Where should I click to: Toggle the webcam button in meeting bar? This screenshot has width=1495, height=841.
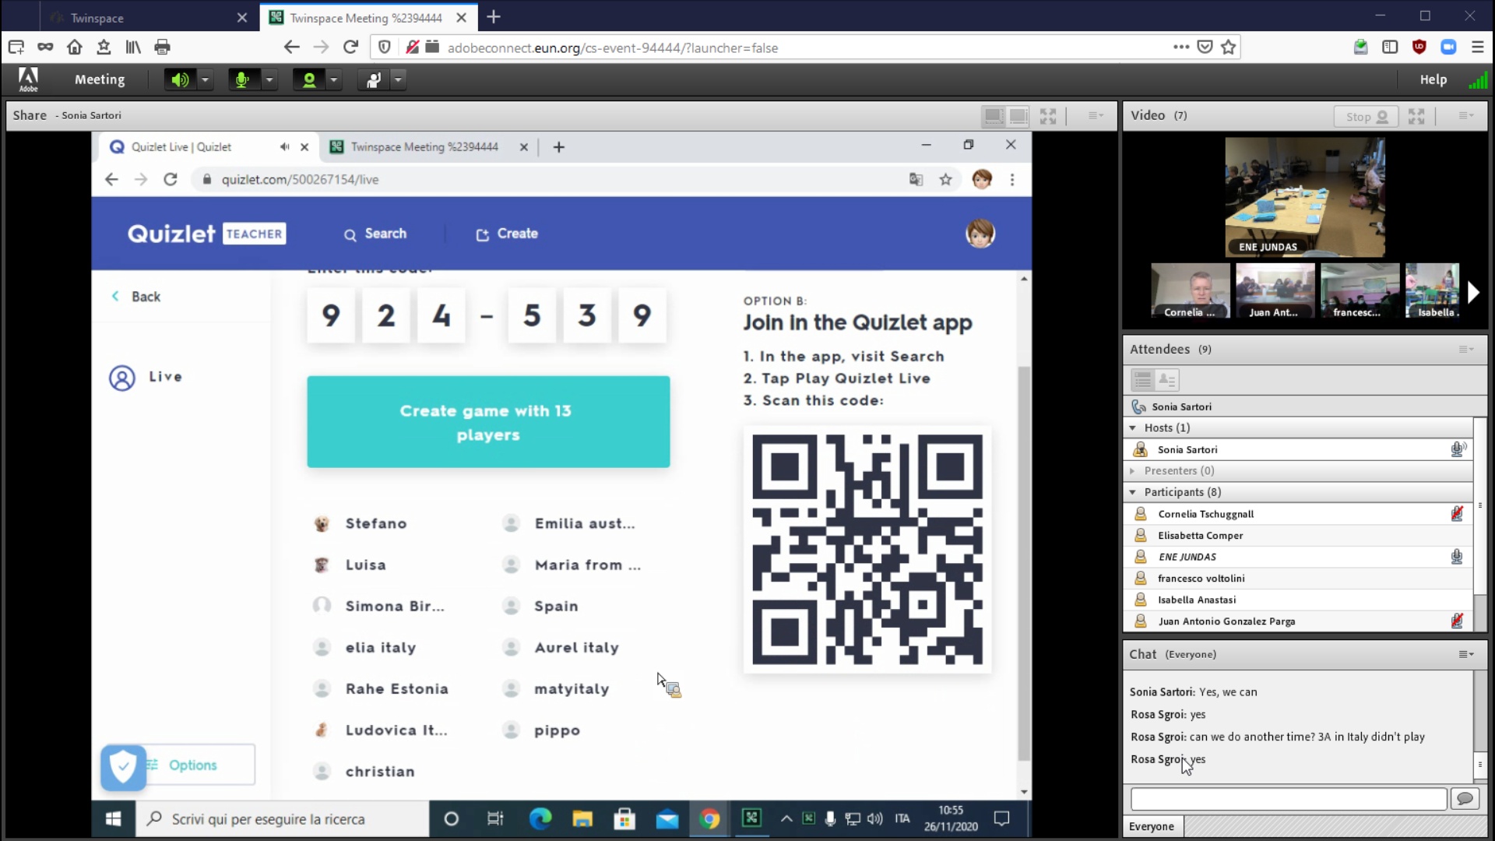click(x=308, y=79)
